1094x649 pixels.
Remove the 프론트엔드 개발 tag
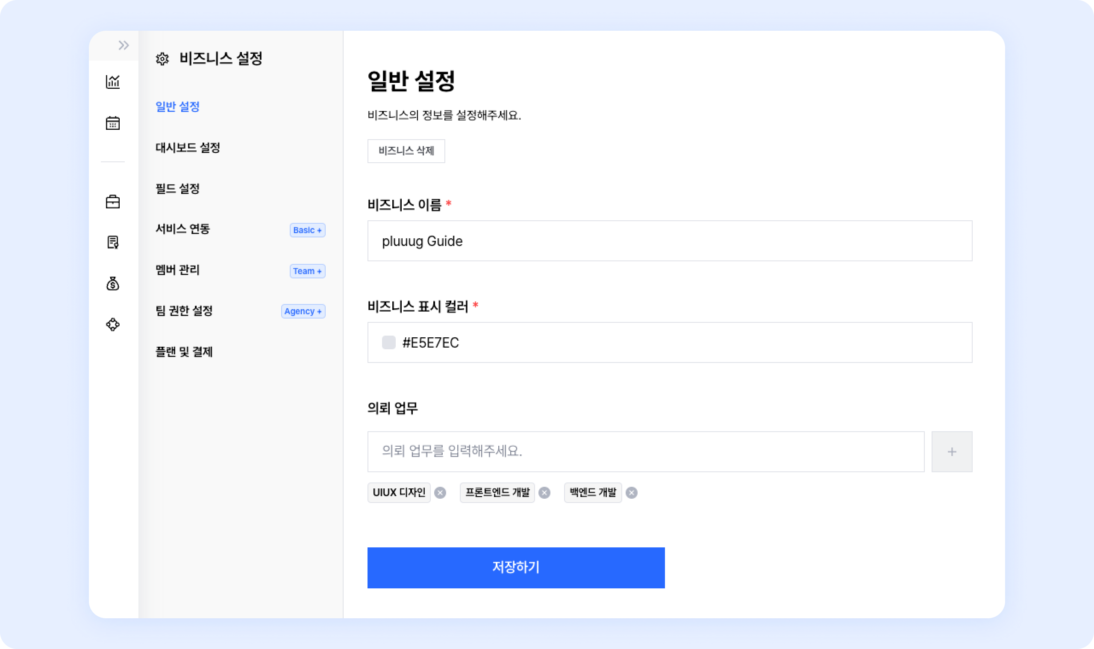click(544, 493)
